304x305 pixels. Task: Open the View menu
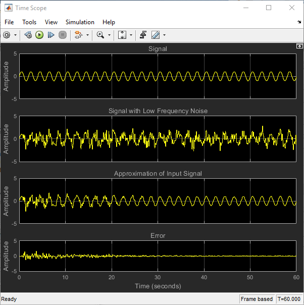51,22
